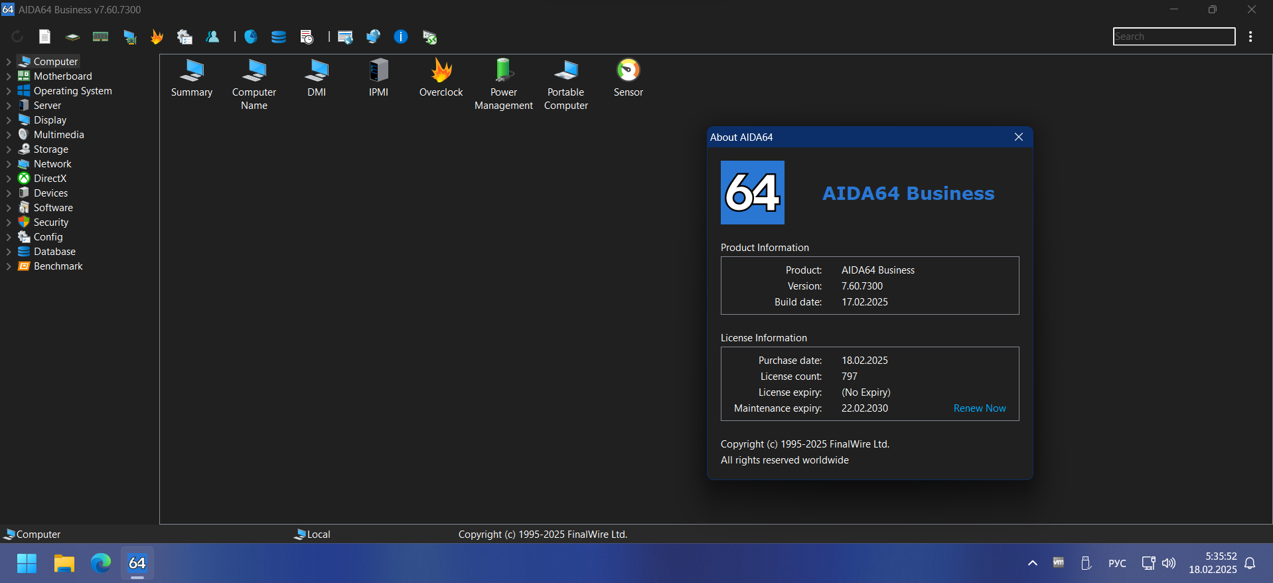Open the Summary page icon

tap(192, 78)
